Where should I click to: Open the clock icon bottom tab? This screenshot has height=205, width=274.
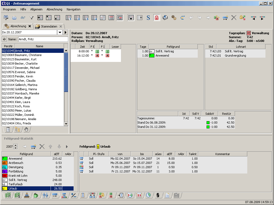148,195
